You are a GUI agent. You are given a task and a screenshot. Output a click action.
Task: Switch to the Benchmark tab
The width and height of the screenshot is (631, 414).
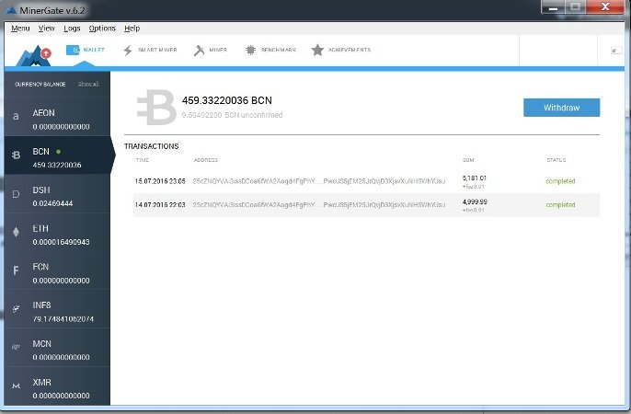pyautogui.click(x=270, y=50)
